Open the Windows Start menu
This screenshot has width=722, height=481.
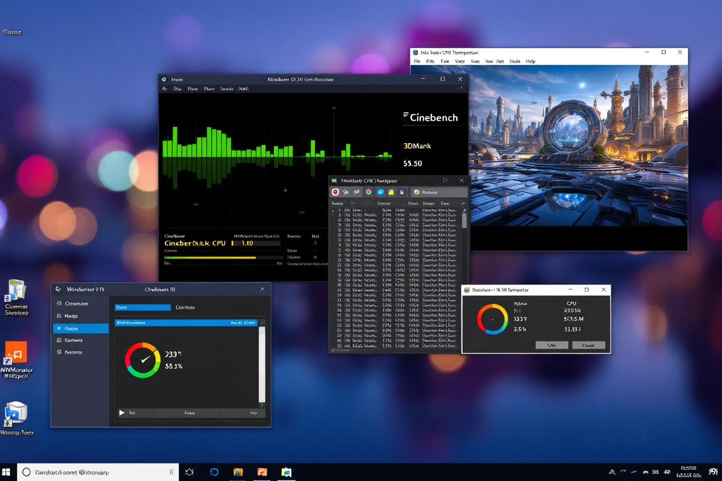point(7,472)
